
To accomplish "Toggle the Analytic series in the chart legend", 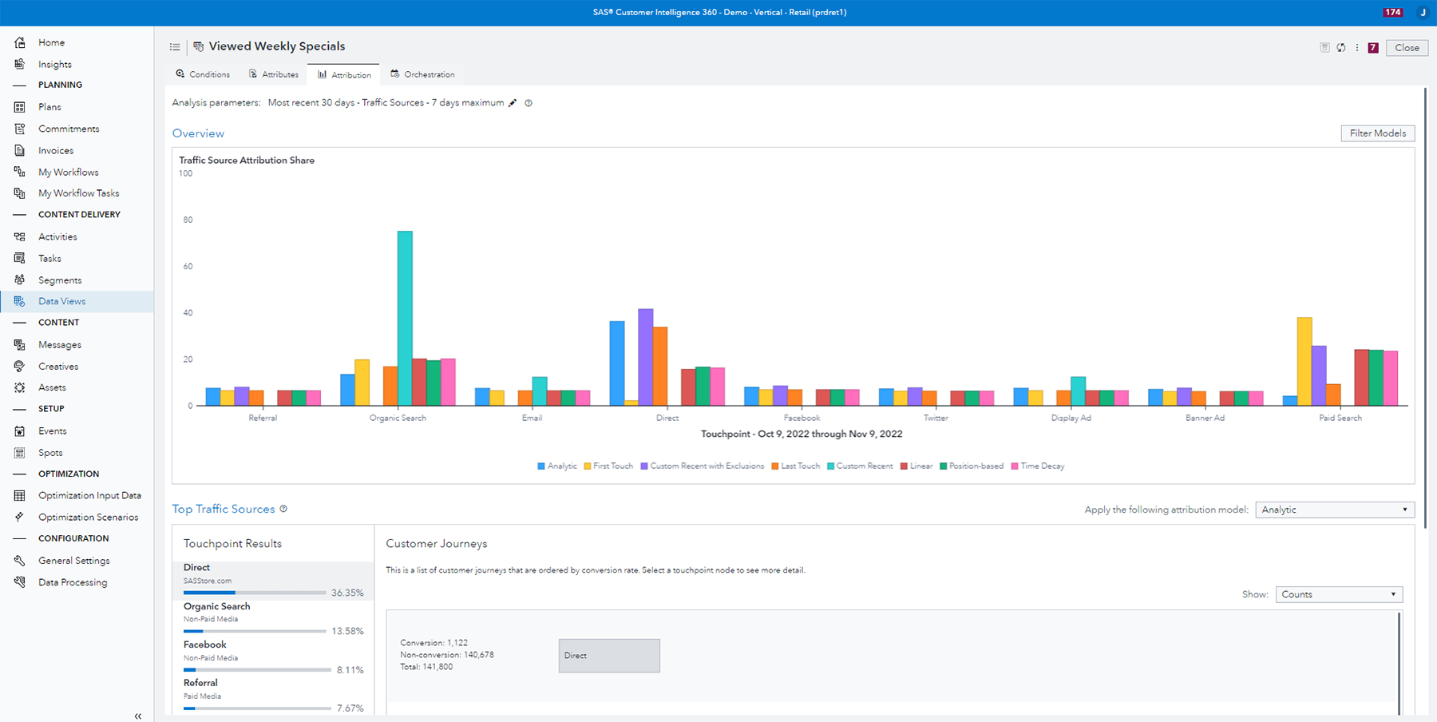I will coord(557,466).
